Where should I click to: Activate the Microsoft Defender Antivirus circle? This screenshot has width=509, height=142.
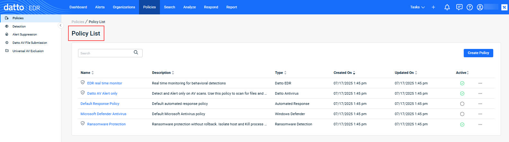[x=462, y=114]
